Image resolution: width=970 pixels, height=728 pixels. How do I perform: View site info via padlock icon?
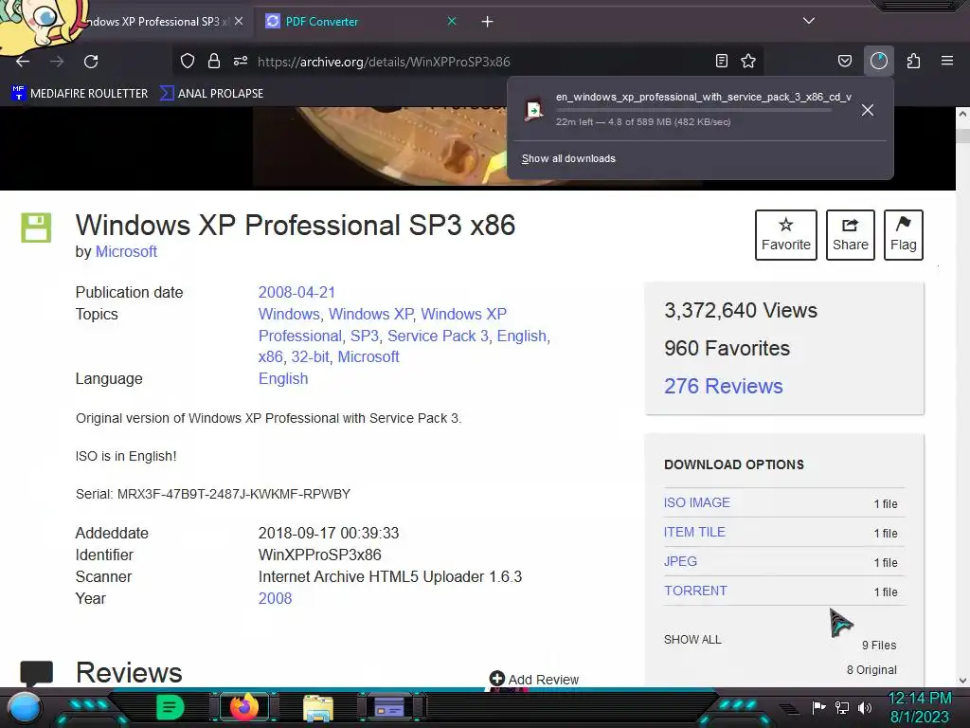pos(214,61)
